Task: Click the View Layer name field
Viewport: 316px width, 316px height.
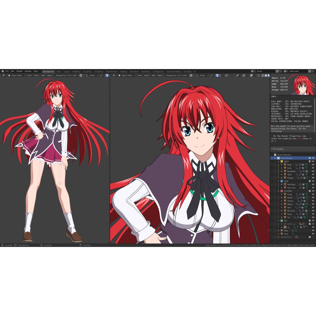Action: [x=298, y=71]
